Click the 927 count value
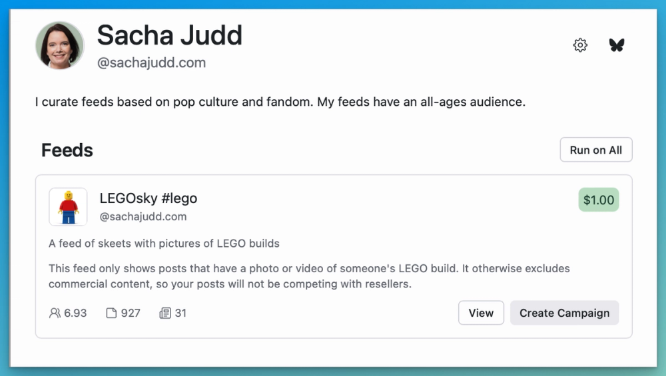The width and height of the screenshot is (666, 376). coord(131,313)
